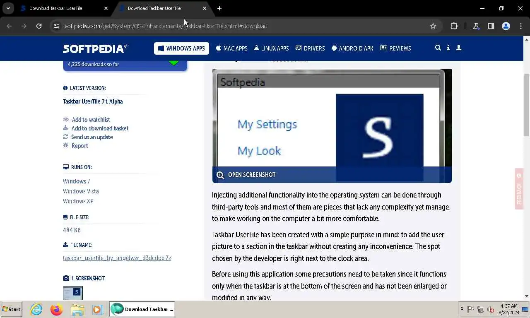The width and height of the screenshot is (530, 318).
Task: Click Taskbar UserTile 7.1 Alpha text
Action: click(x=93, y=101)
